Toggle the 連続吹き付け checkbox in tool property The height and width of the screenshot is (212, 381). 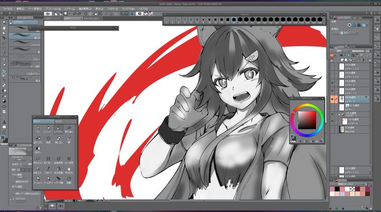pos(13,182)
